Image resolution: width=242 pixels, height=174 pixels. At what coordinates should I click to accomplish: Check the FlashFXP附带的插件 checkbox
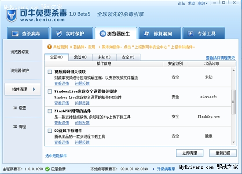50,111
